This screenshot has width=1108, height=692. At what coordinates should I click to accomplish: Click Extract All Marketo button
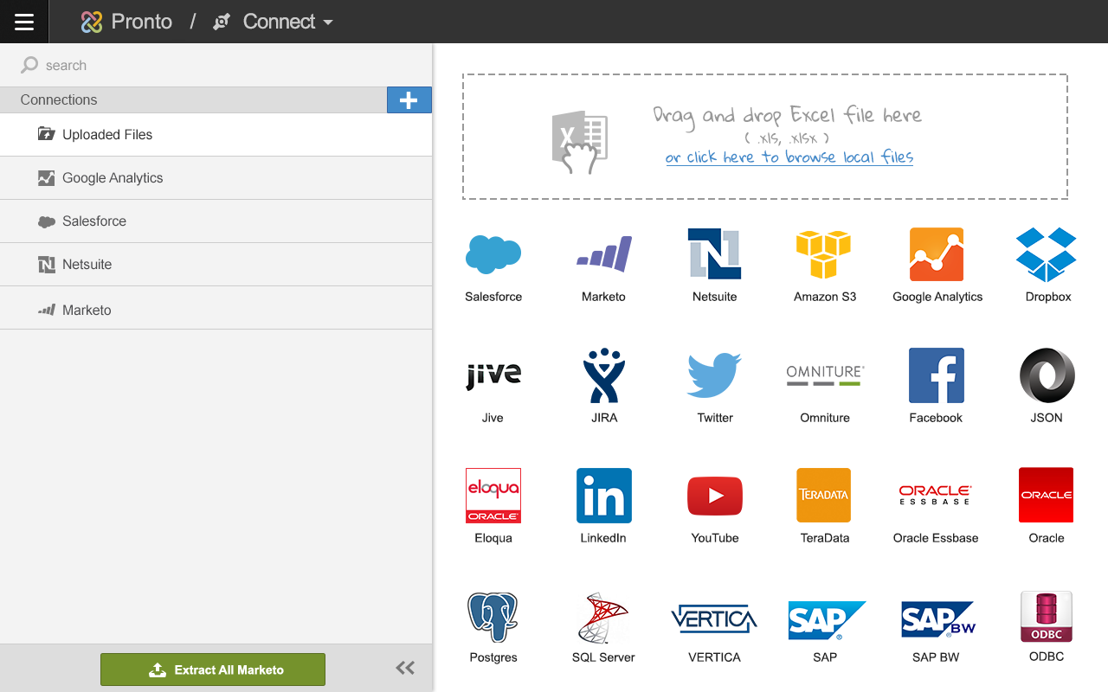point(213,670)
